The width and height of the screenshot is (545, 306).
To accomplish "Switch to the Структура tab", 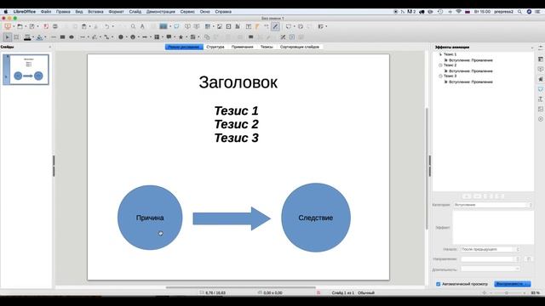I will [x=215, y=47].
